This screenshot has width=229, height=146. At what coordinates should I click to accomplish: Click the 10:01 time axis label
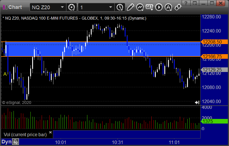coord(61,142)
